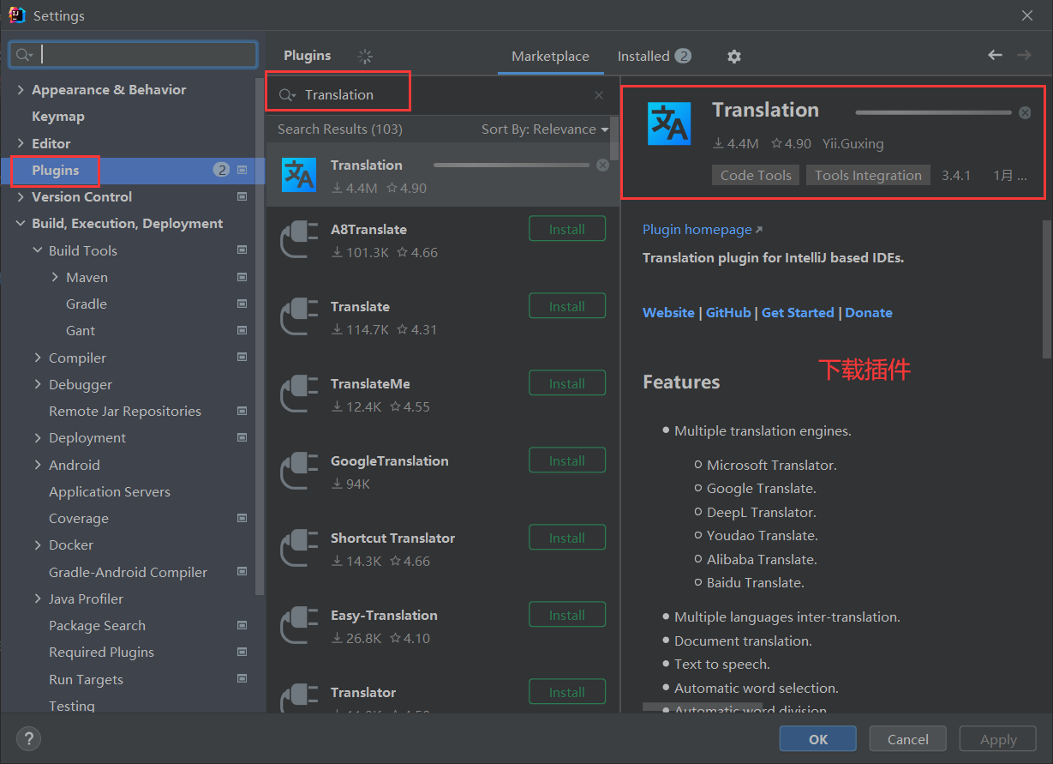Click the Easy-Translation plugin plug icon
The width and height of the screenshot is (1053, 764).
point(299,626)
